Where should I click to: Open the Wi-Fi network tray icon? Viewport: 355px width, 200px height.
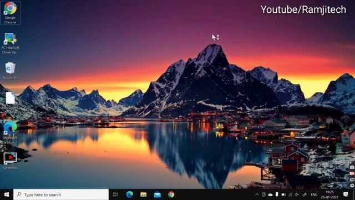pyautogui.click(x=290, y=194)
